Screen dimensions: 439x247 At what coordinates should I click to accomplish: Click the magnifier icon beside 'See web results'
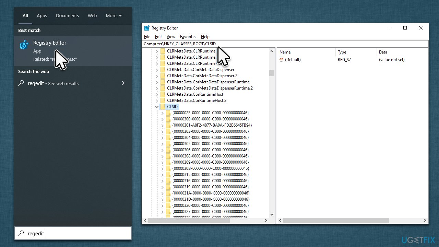pos(21,83)
